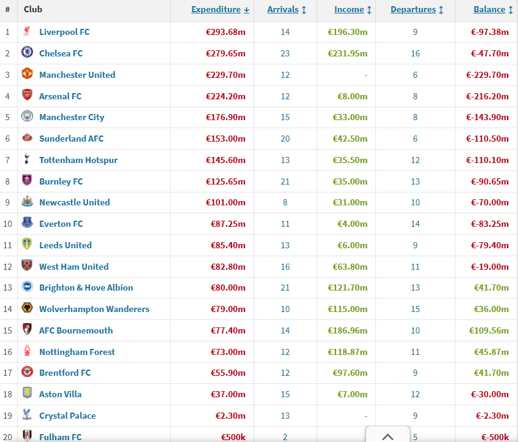This screenshot has width=518, height=442.
Task: Sort table by Income column
Action: pos(353,10)
